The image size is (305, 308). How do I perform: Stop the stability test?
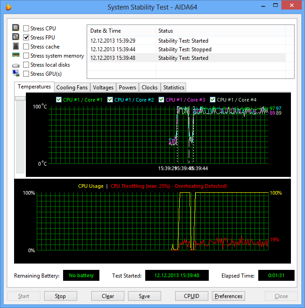point(60,296)
